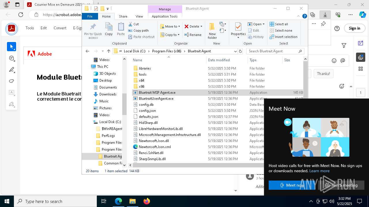Select Downloads in navigation pane

(108, 94)
